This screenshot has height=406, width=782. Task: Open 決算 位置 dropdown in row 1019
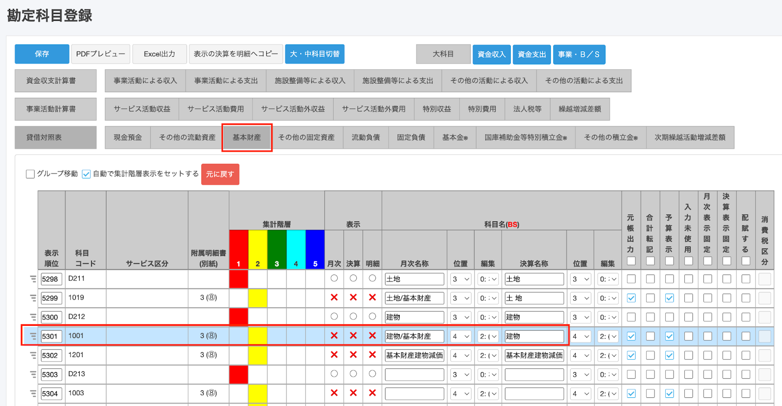pyautogui.click(x=580, y=298)
